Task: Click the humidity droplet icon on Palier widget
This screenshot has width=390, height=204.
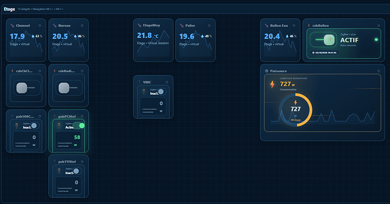Action: pyautogui.click(x=202, y=36)
